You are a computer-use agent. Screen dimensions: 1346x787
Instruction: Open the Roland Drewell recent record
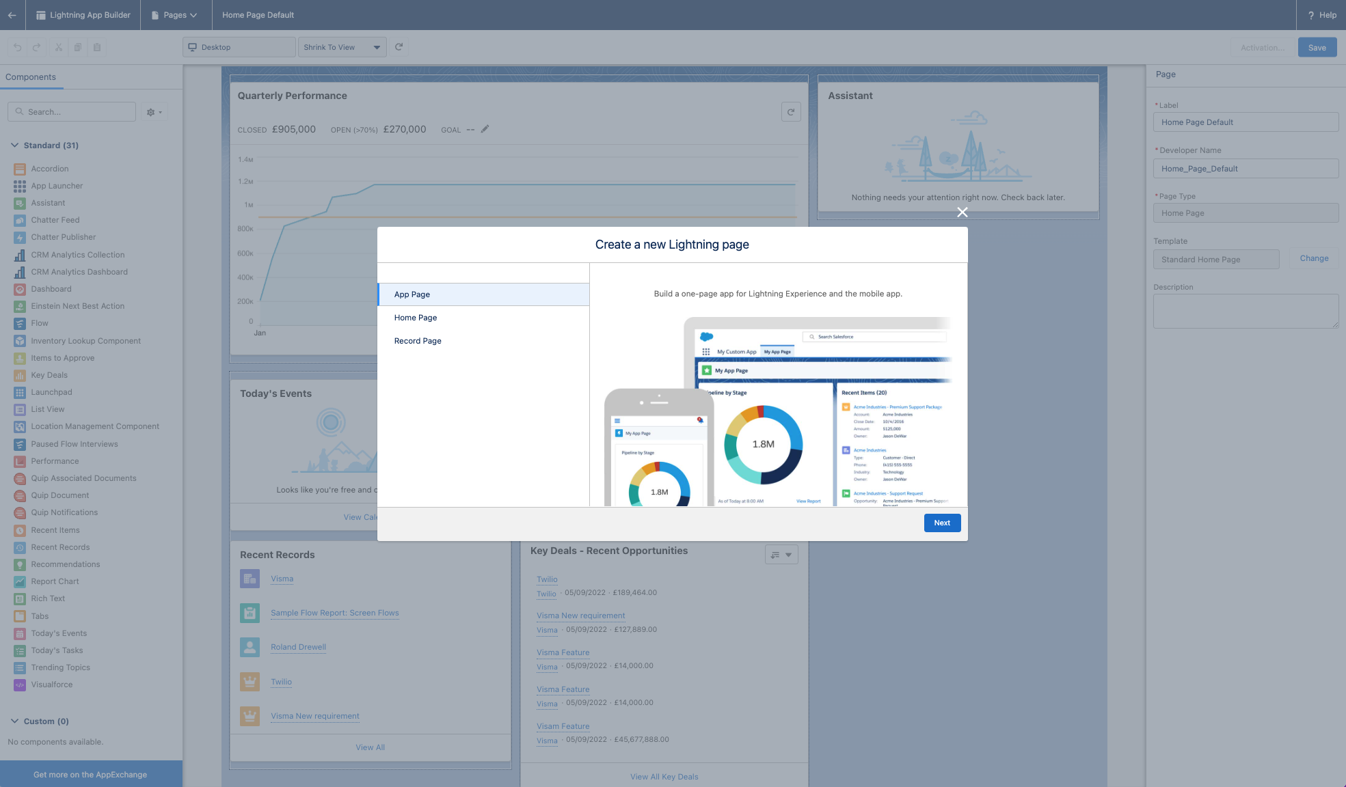(298, 647)
